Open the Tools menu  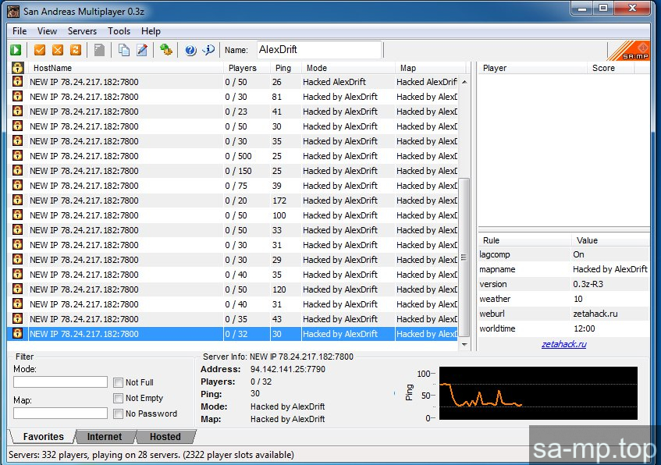[119, 31]
